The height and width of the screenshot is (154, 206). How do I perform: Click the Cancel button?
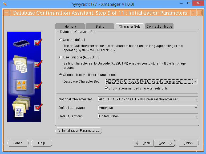[x=18, y=143]
